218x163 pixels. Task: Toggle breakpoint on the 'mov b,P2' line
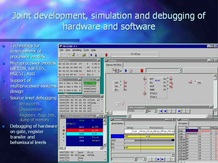point(64,130)
